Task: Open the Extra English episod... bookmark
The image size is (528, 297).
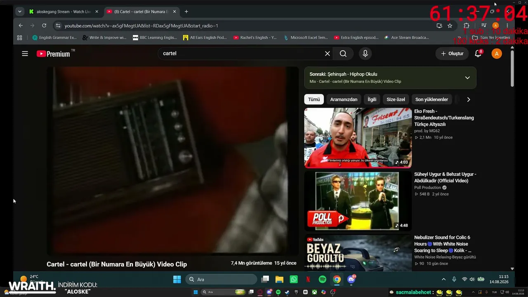Action: coord(356,38)
